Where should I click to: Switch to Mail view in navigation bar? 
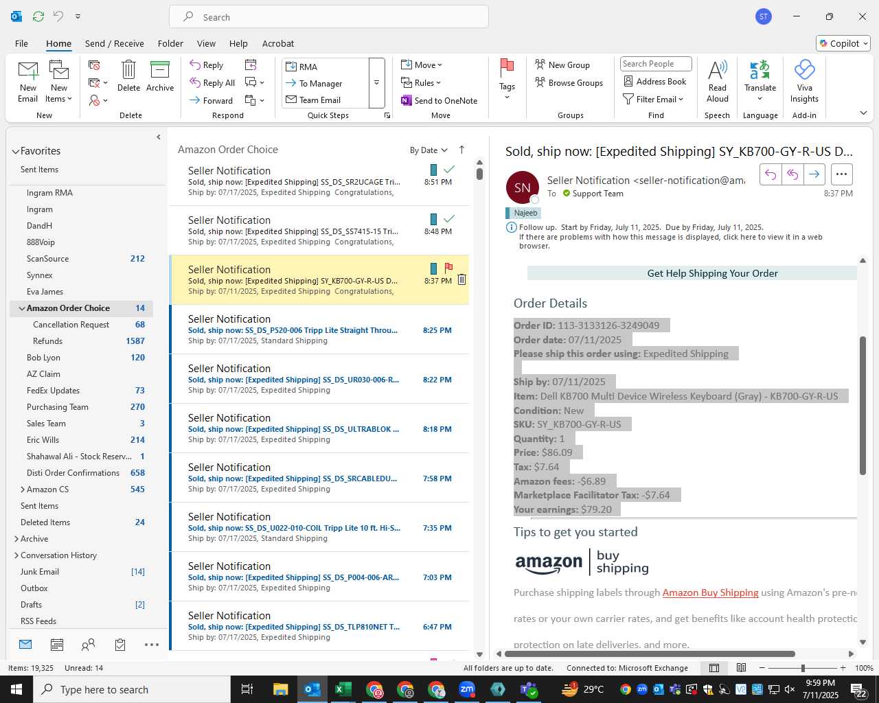pyautogui.click(x=25, y=645)
